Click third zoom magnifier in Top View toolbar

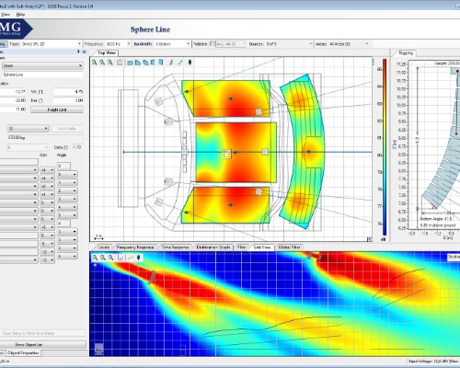pyautogui.click(x=109, y=63)
